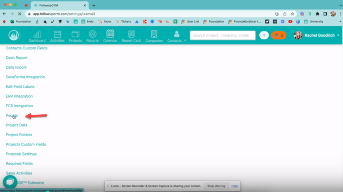
Task: Bookmark this page with star icon
Action: (x=293, y=14)
